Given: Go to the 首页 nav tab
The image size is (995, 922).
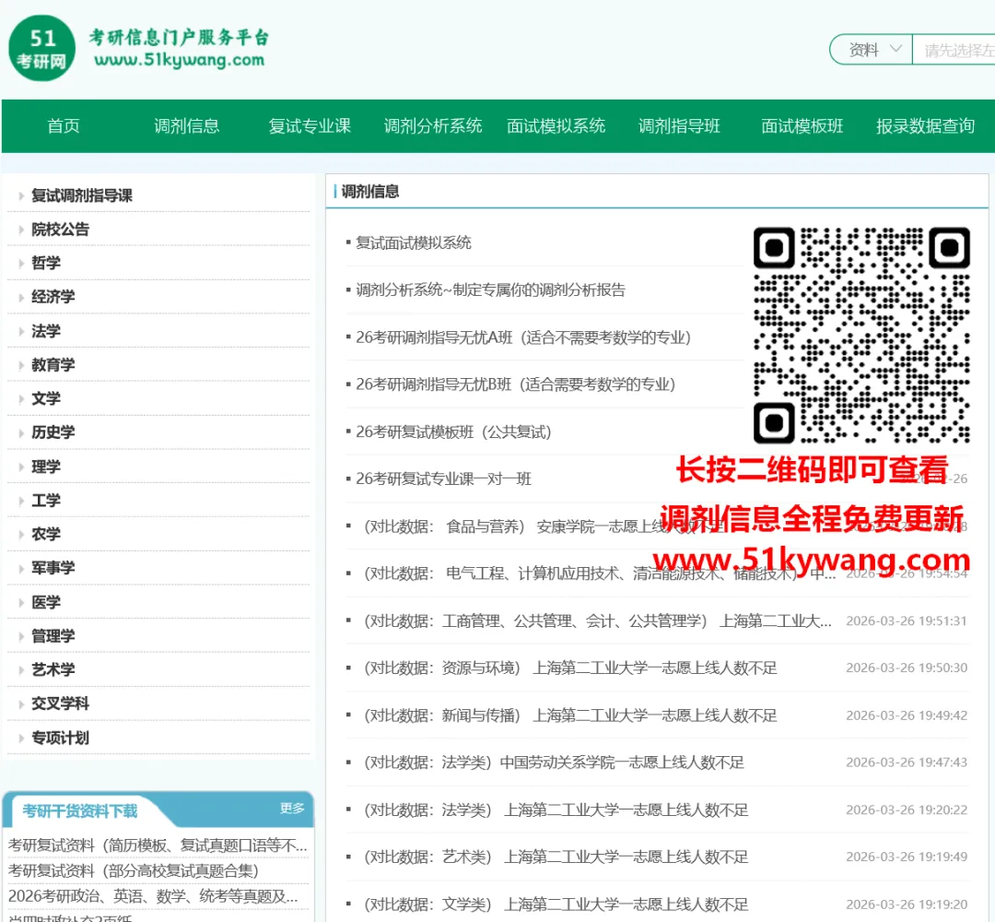Looking at the screenshot, I should click(x=64, y=125).
